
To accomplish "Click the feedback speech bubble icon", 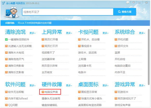I will (128, 3).
